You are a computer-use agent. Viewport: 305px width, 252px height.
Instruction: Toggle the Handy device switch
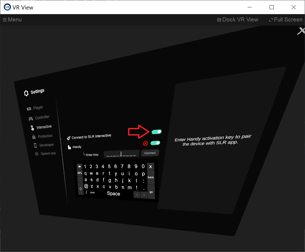tap(155, 143)
